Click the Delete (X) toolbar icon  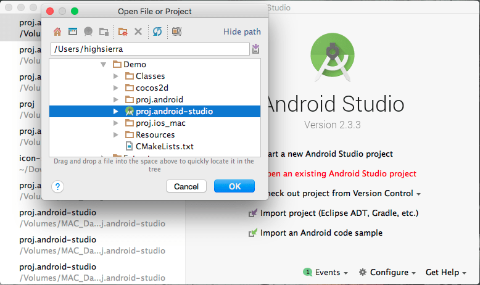tap(138, 31)
